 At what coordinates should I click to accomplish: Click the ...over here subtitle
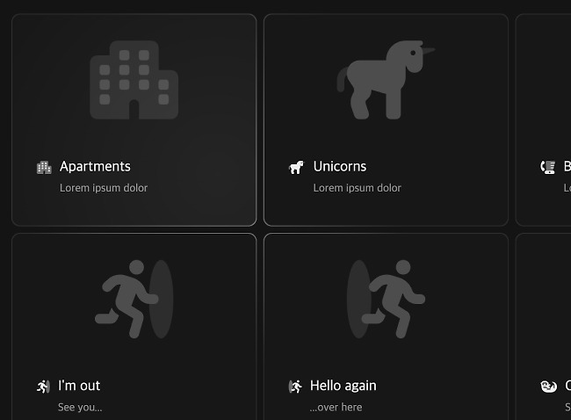click(336, 407)
